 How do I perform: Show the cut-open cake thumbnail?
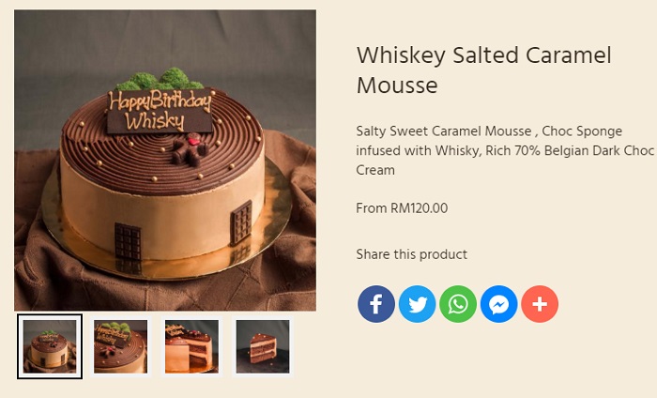tap(191, 346)
